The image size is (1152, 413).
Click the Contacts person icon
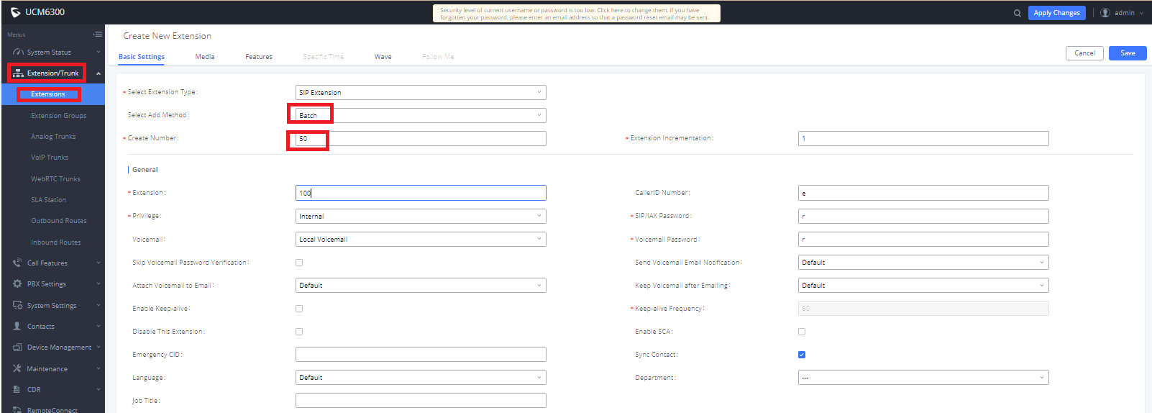(17, 326)
